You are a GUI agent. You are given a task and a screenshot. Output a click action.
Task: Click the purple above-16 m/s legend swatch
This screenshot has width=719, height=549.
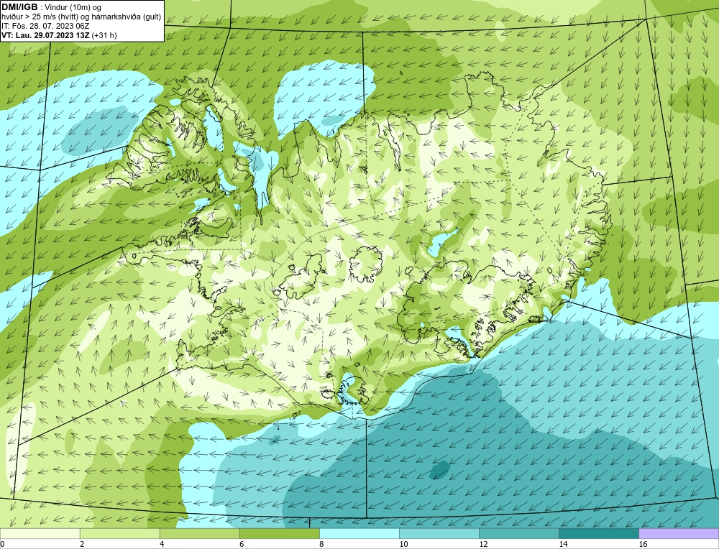(679, 533)
